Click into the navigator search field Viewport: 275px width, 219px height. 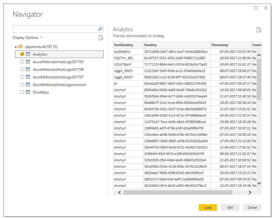click(55, 29)
